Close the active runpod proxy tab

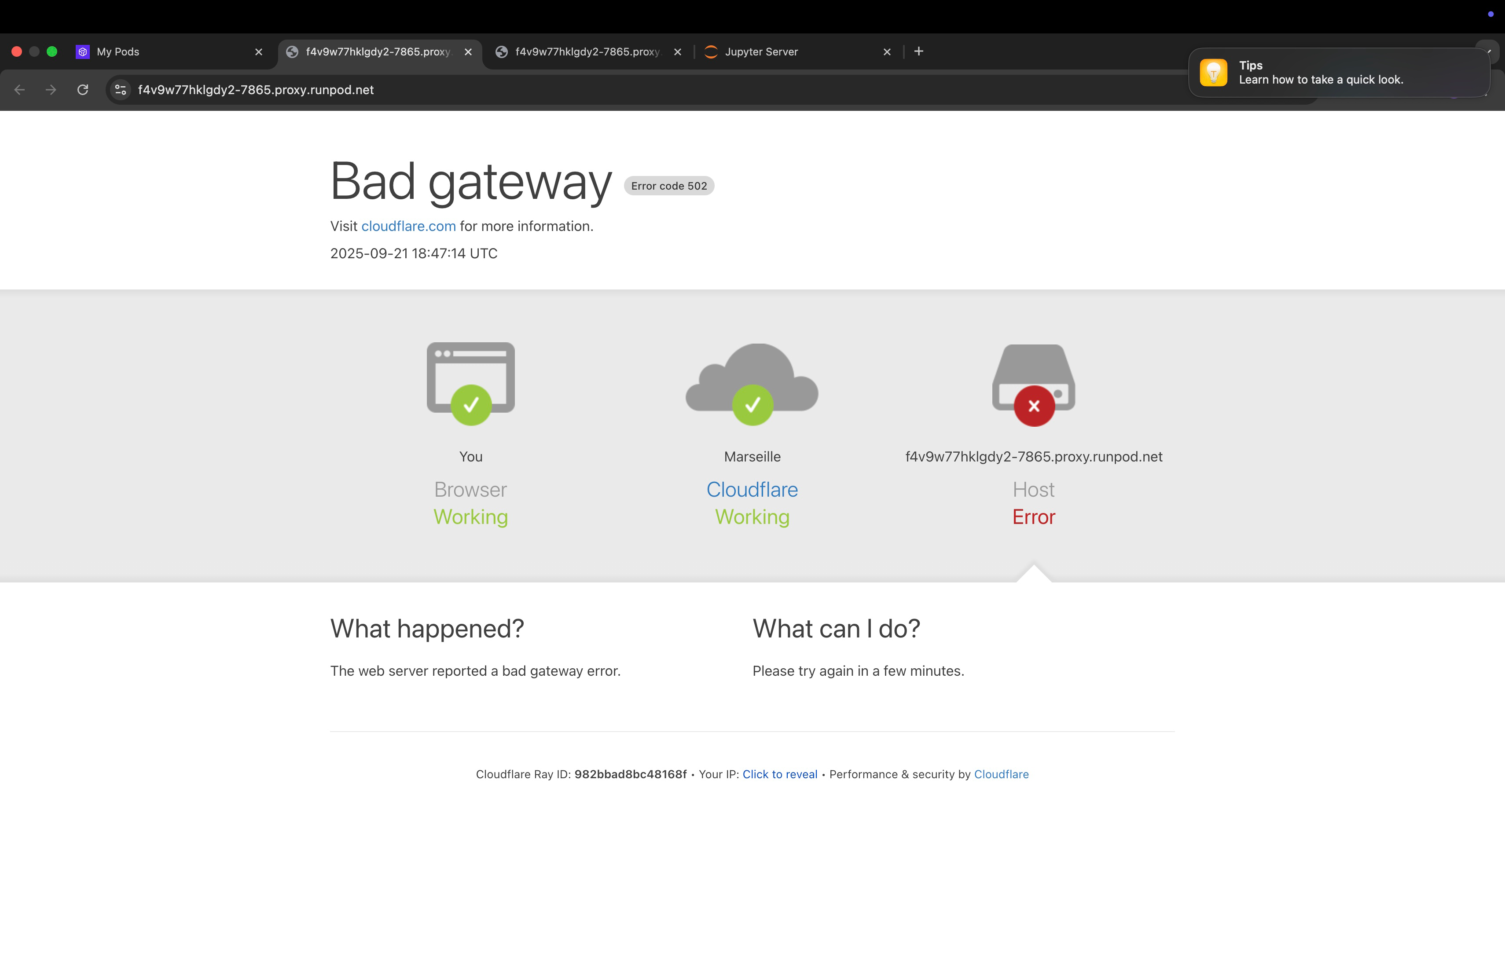(x=468, y=52)
